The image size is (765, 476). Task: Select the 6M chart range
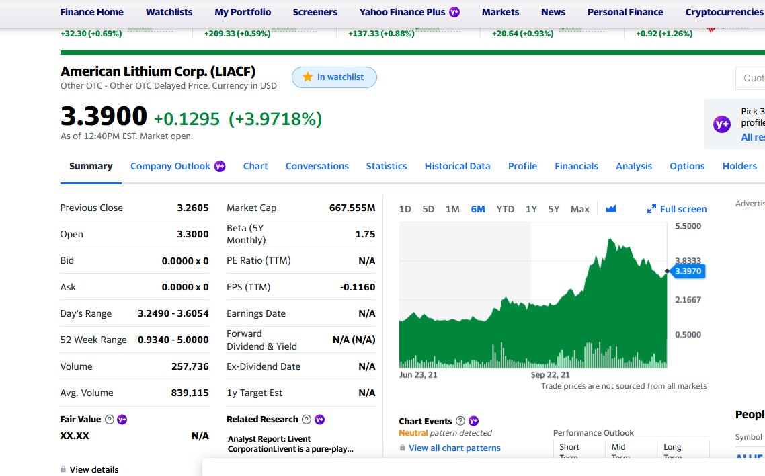[x=478, y=209]
